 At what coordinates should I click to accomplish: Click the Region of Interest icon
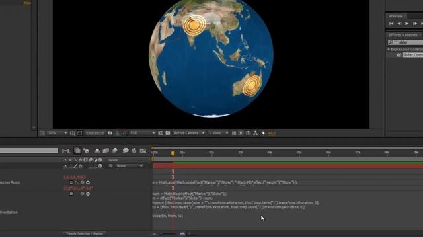[160, 133]
